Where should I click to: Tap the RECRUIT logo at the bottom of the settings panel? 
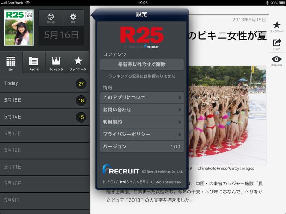[121, 169]
